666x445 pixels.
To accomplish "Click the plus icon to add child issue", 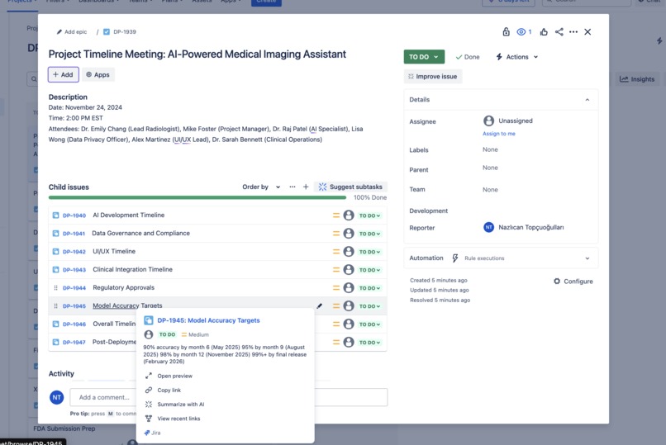I will pyautogui.click(x=306, y=187).
